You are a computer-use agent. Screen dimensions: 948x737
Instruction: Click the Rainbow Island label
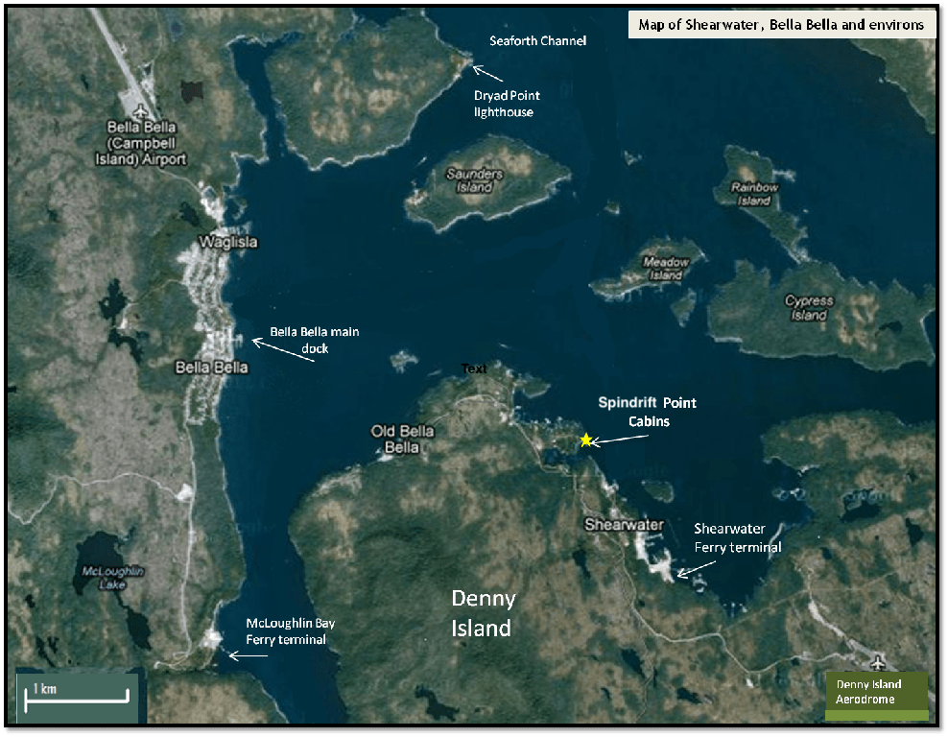point(754,194)
